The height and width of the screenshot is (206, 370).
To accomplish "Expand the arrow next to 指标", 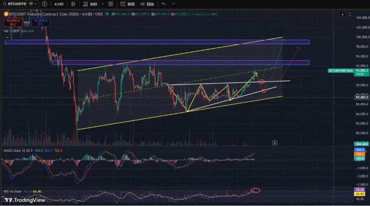I will coord(103,4).
